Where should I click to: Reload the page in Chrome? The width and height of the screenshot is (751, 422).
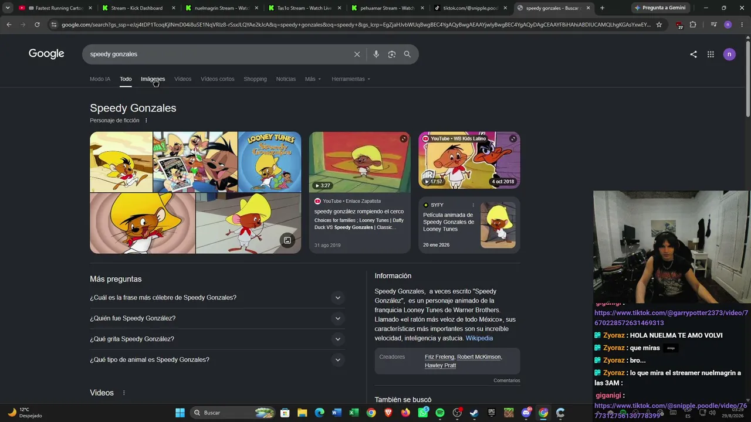click(37, 25)
